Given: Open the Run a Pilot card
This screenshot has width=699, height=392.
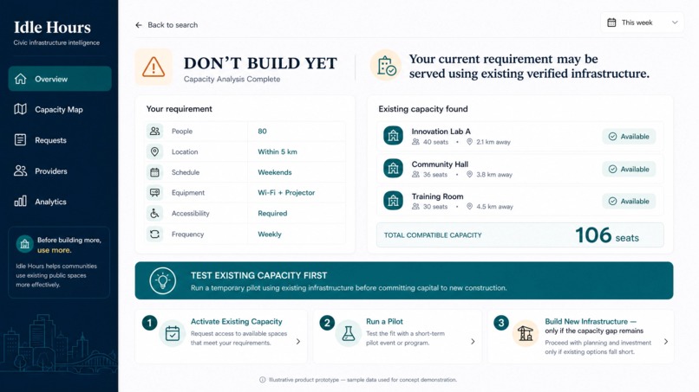Looking at the screenshot, I should tap(398, 337).
